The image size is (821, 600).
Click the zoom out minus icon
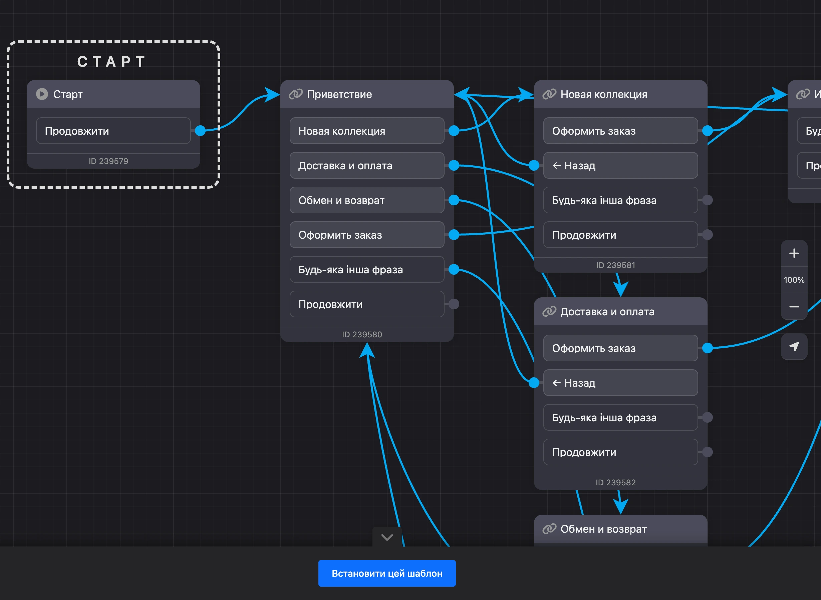pyautogui.click(x=794, y=307)
